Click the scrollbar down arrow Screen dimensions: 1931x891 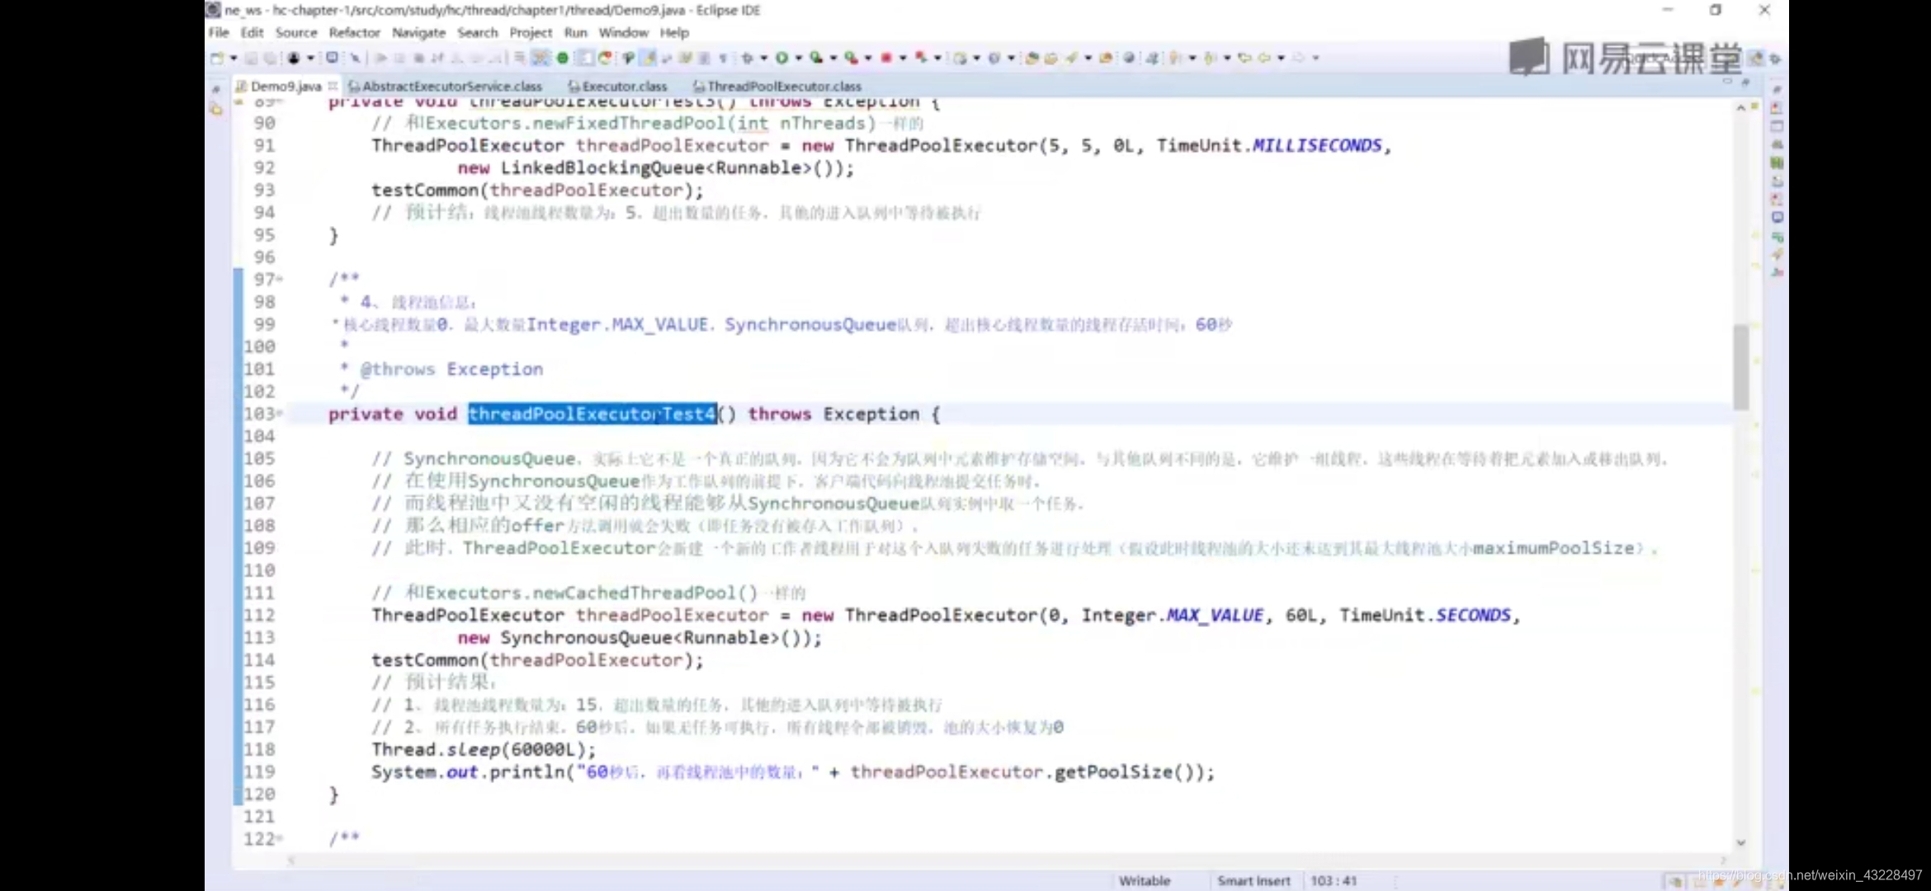(x=1740, y=842)
